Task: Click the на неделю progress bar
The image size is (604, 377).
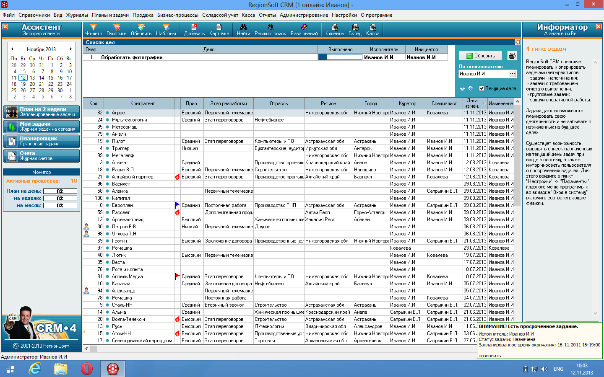Action: click(x=60, y=198)
